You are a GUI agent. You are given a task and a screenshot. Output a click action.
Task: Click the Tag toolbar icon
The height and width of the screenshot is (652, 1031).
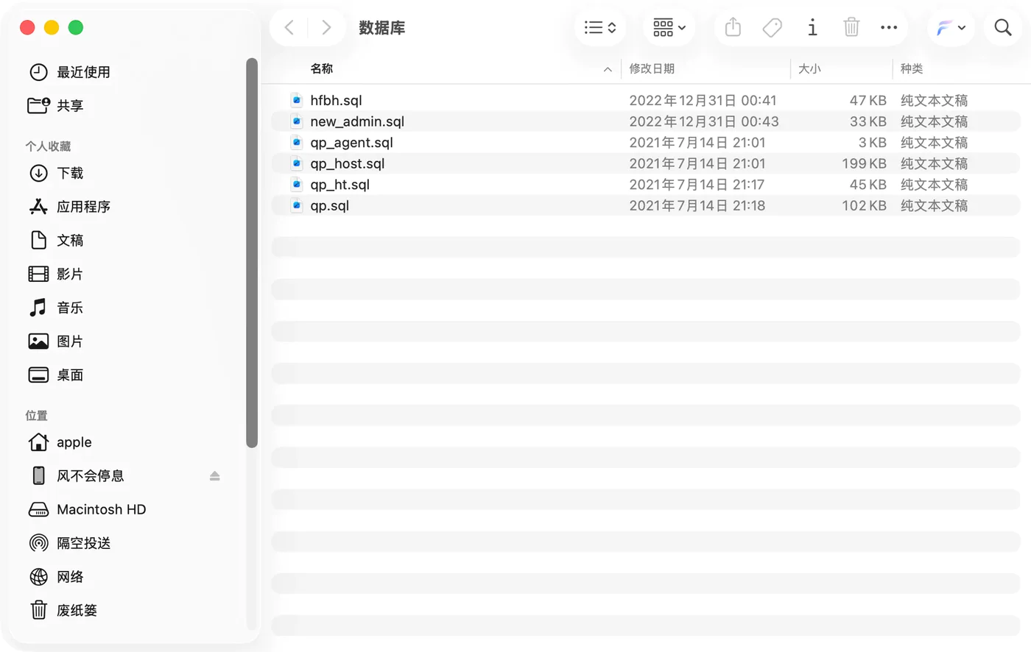(x=772, y=28)
